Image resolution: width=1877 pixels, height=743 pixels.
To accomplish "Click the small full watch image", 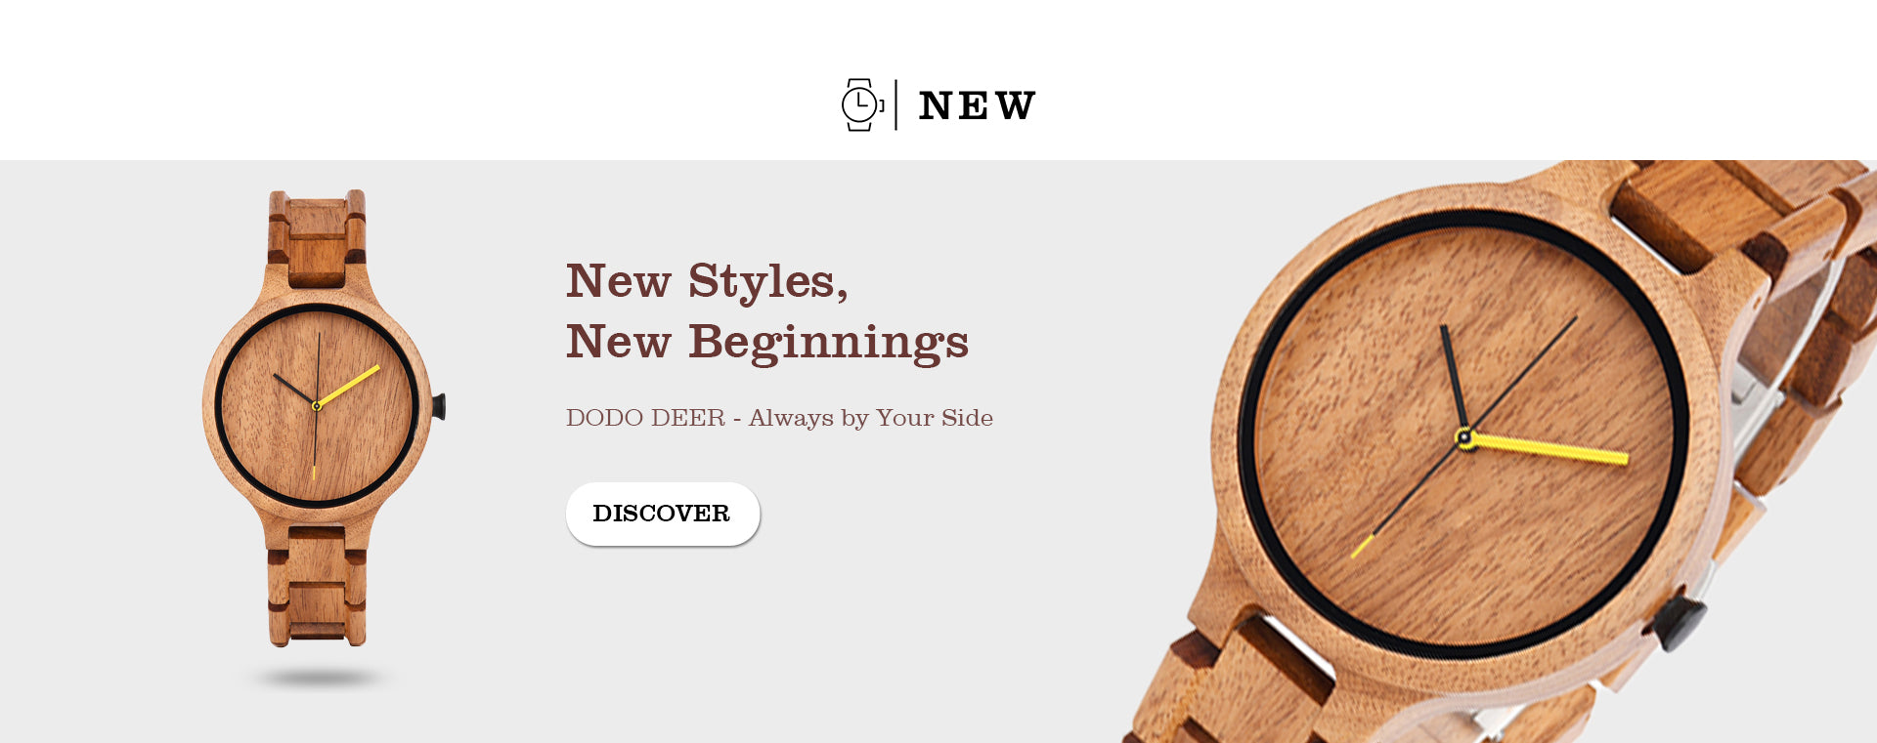I will (x=322, y=418).
